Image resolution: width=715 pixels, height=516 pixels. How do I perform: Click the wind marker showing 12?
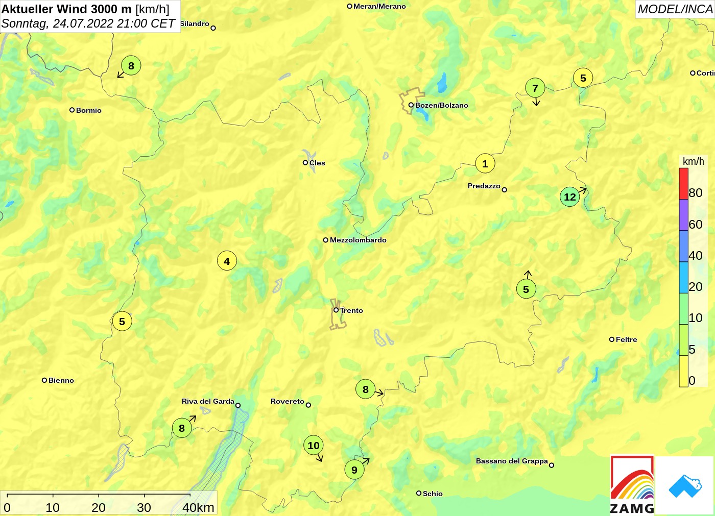[570, 197]
